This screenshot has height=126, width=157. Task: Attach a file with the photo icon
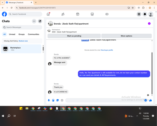53,100
